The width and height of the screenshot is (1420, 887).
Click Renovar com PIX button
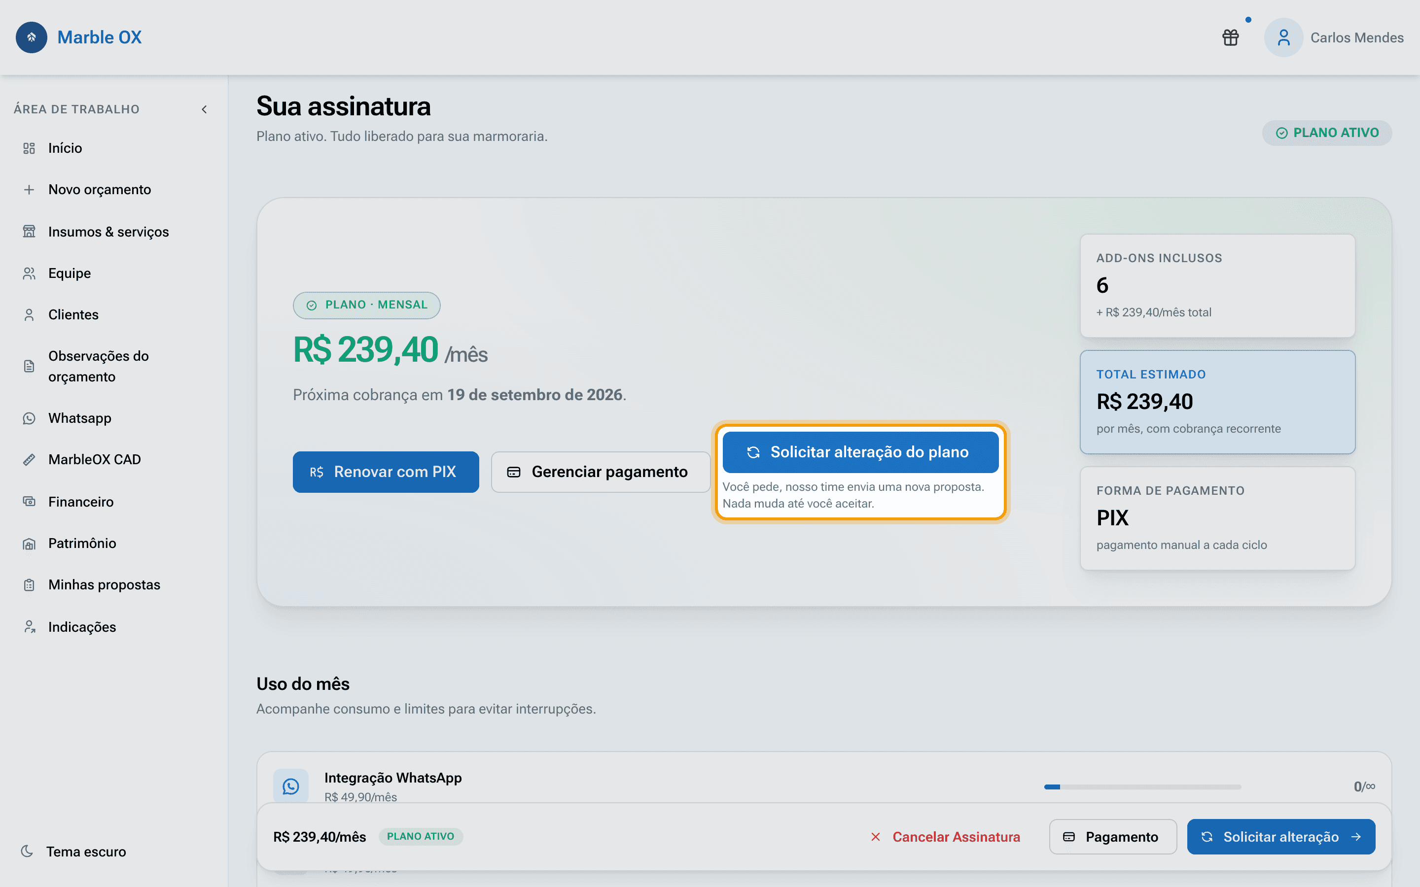[x=386, y=472]
